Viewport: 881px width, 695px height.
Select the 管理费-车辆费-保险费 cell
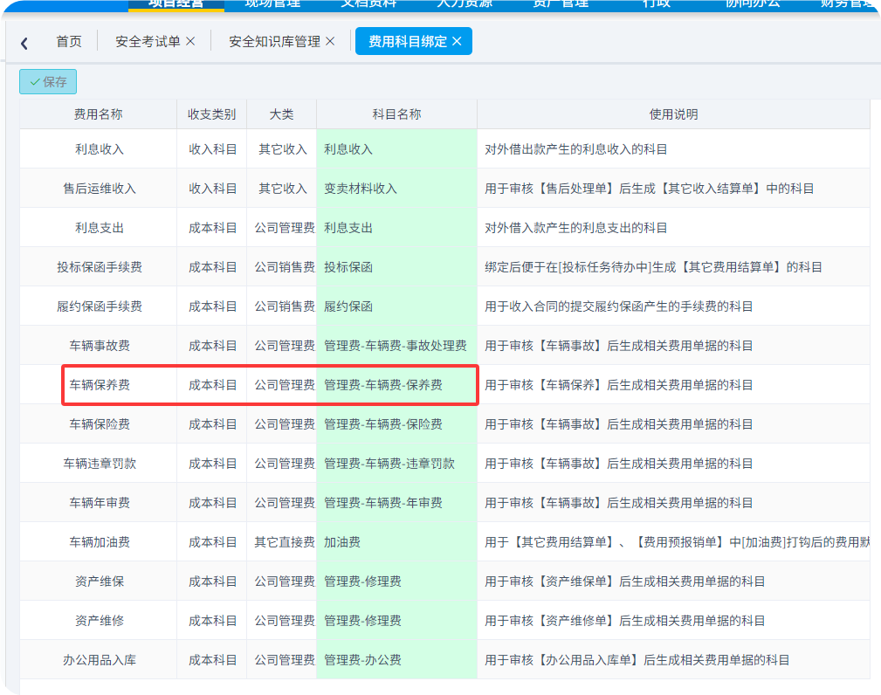tap(396, 424)
